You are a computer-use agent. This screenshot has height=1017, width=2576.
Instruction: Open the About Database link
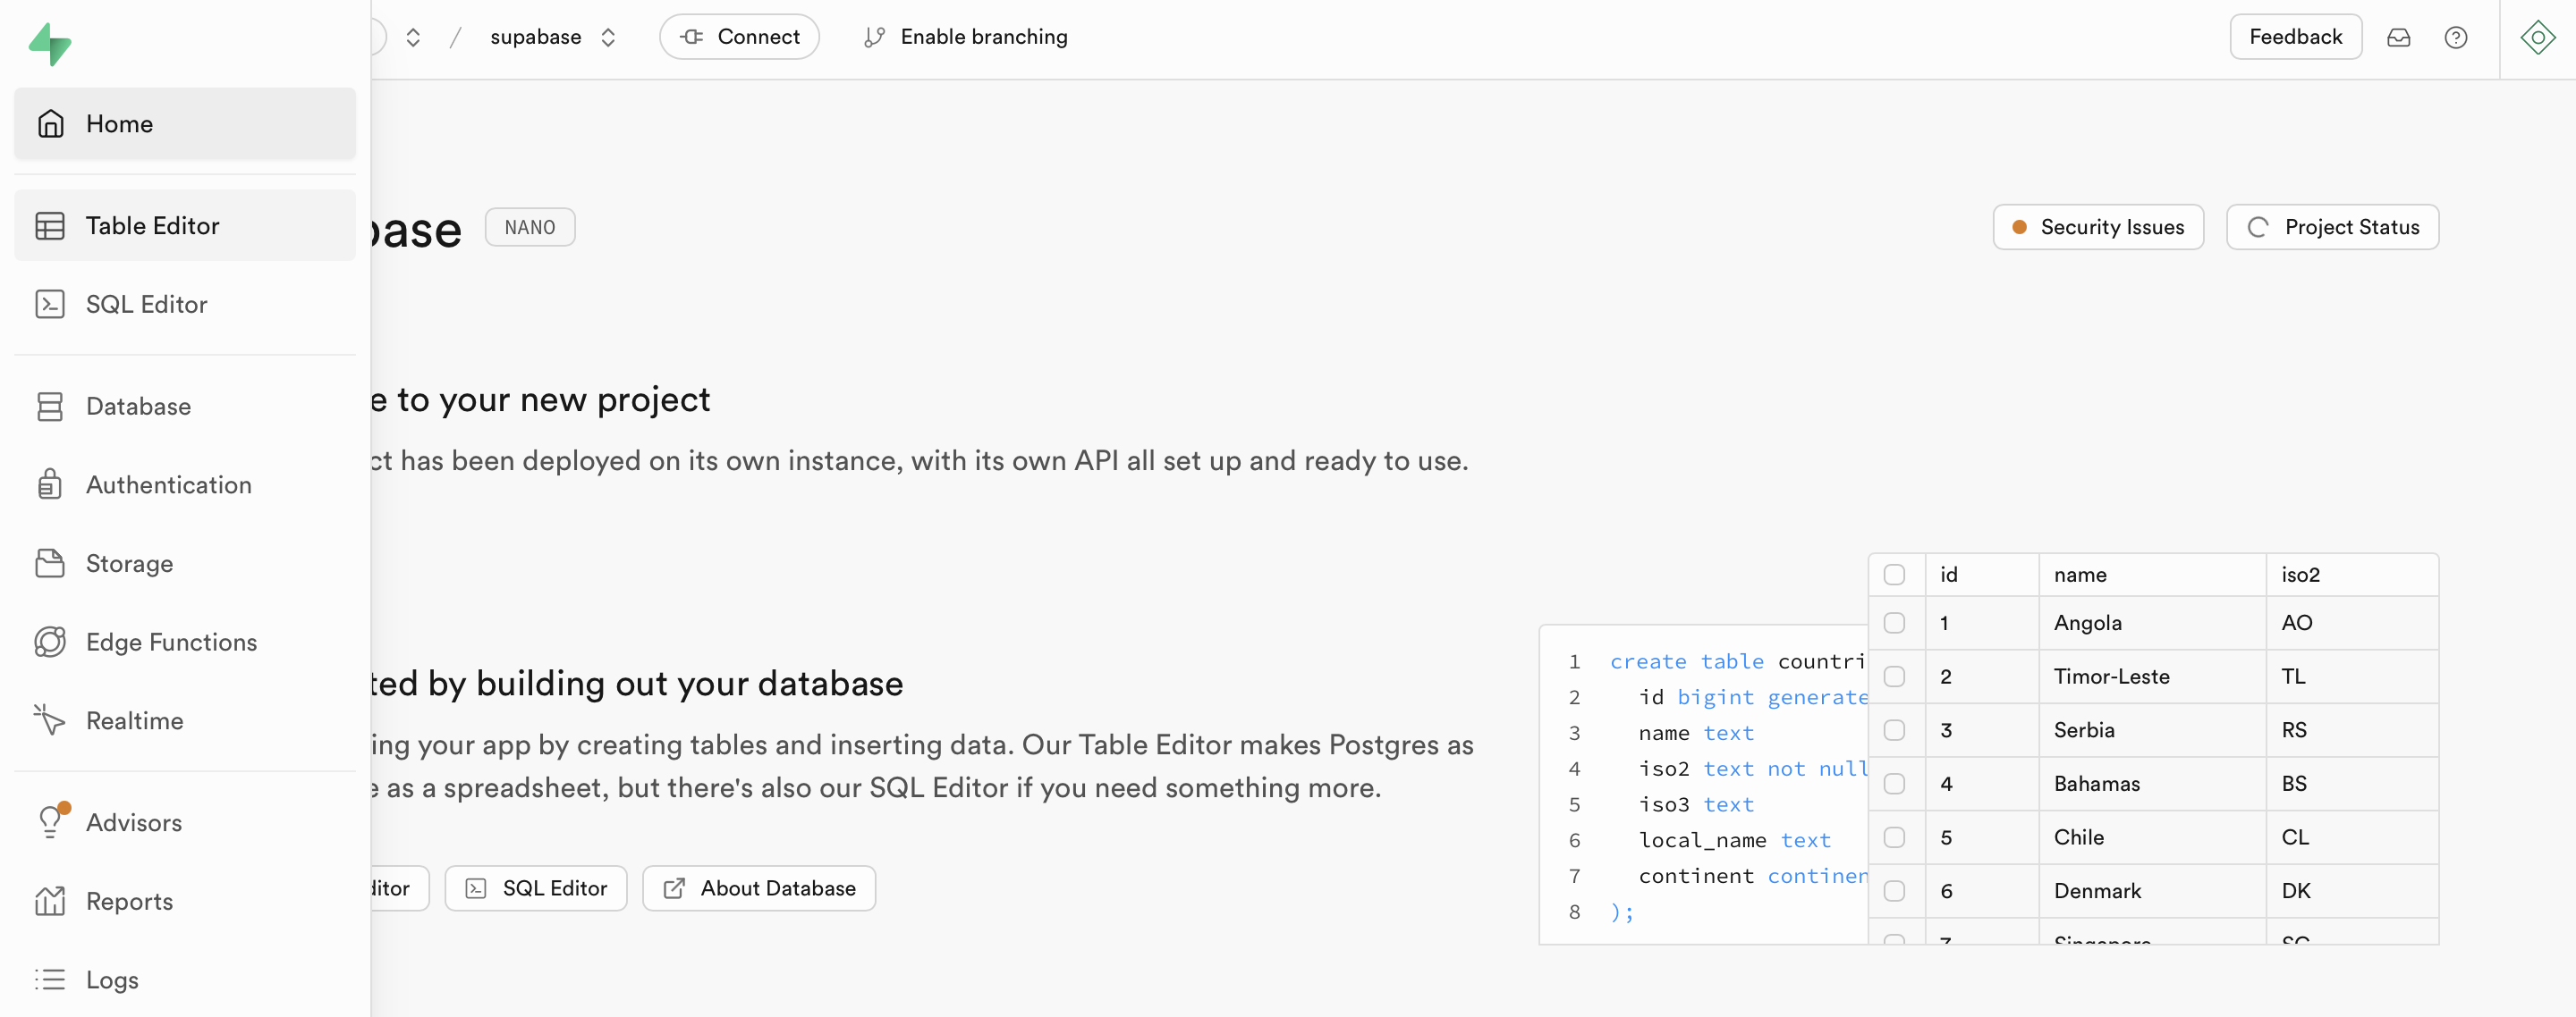pos(759,888)
